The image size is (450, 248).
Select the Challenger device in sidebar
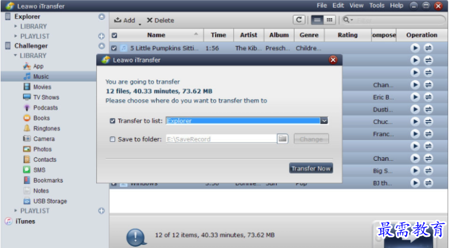(x=31, y=46)
